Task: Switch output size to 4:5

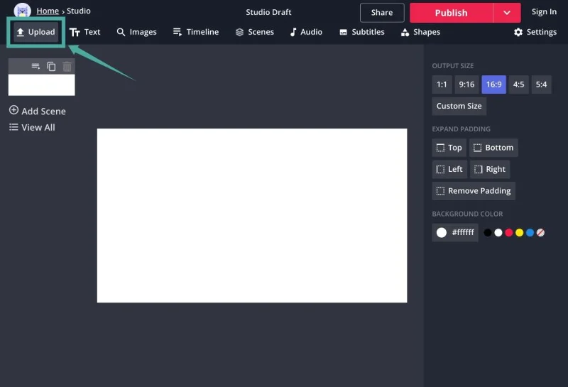Action: tap(518, 85)
